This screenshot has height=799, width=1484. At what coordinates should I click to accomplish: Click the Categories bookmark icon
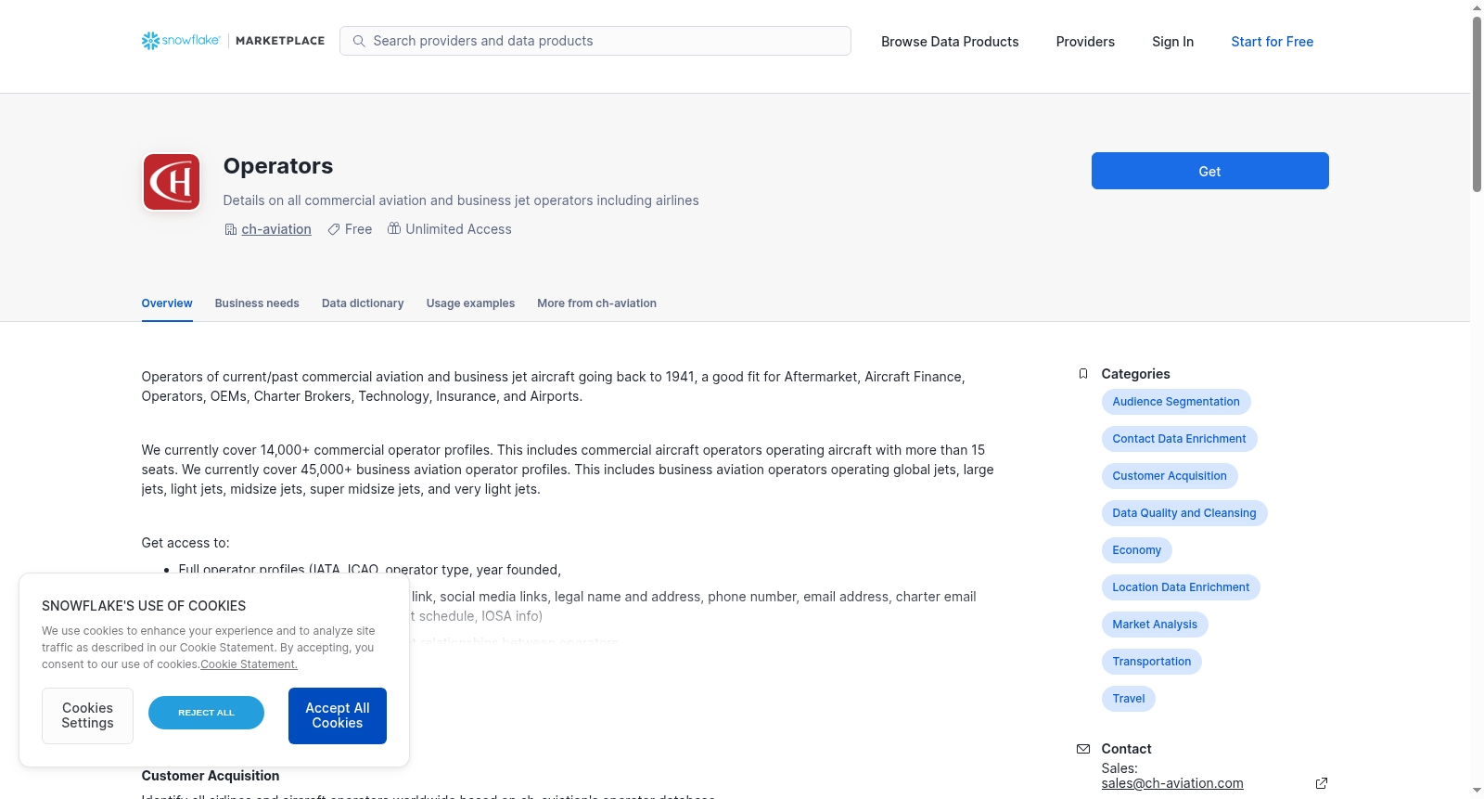(1083, 374)
